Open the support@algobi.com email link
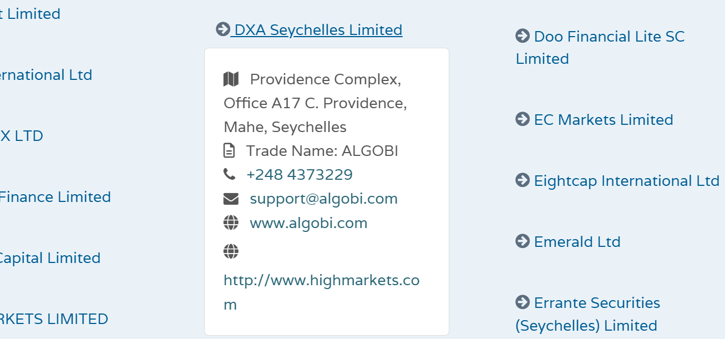The height and width of the screenshot is (339, 725). point(324,199)
